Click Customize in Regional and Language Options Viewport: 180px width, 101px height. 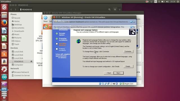coord(128,51)
